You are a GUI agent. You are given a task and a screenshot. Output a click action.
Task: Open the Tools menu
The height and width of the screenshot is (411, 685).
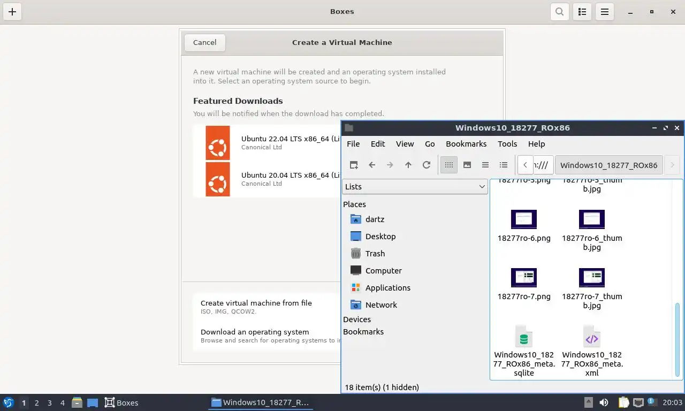(x=507, y=143)
